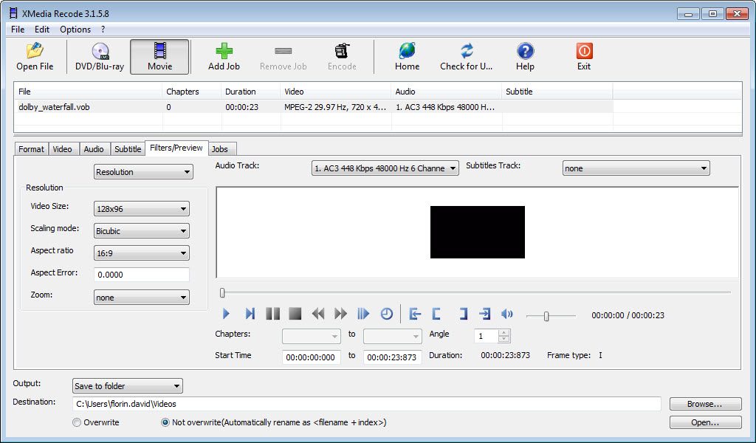Screen dimensions: 756x443
Task: Click the volume slider handle
Action: [546, 316]
